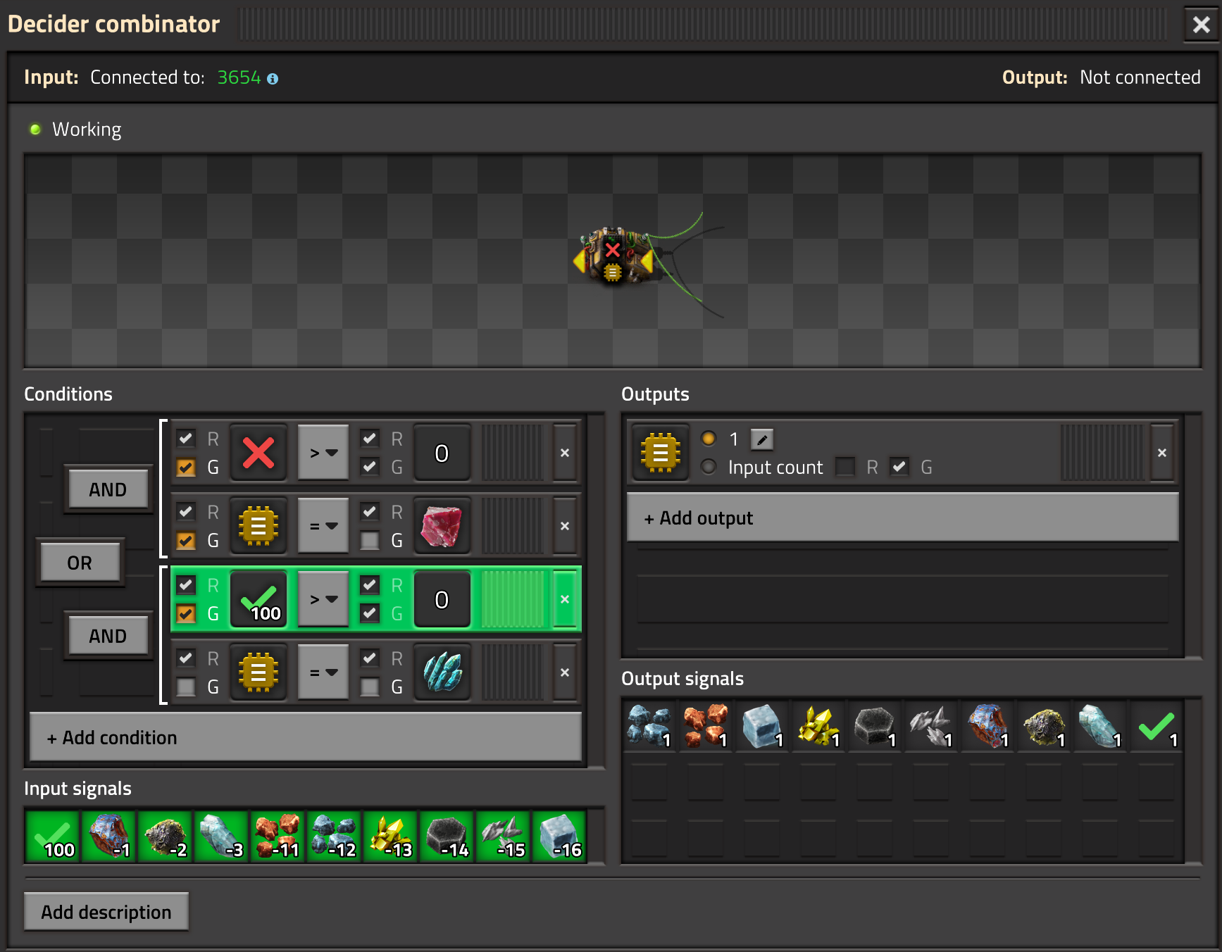The image size is (1222, 952).
Task: Open equals comparator dropdown for ruby condition
Action: click(x=323, y=526)
